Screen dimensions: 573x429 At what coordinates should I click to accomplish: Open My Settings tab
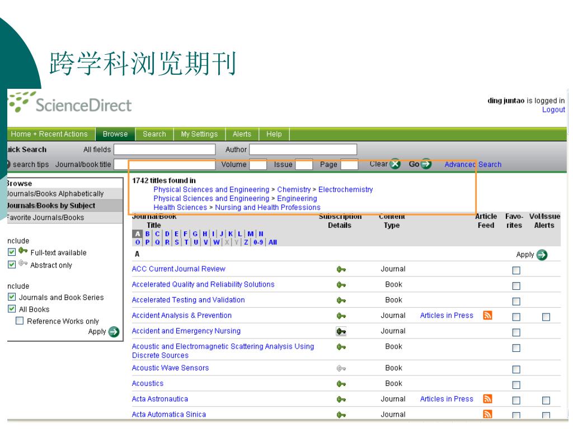click(x=199, y=134)
